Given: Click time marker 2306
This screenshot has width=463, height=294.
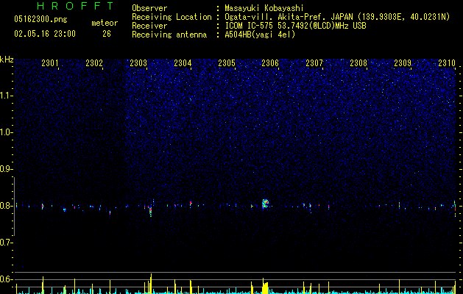Looking at the screenshot, I should click(x=270, y=62).
